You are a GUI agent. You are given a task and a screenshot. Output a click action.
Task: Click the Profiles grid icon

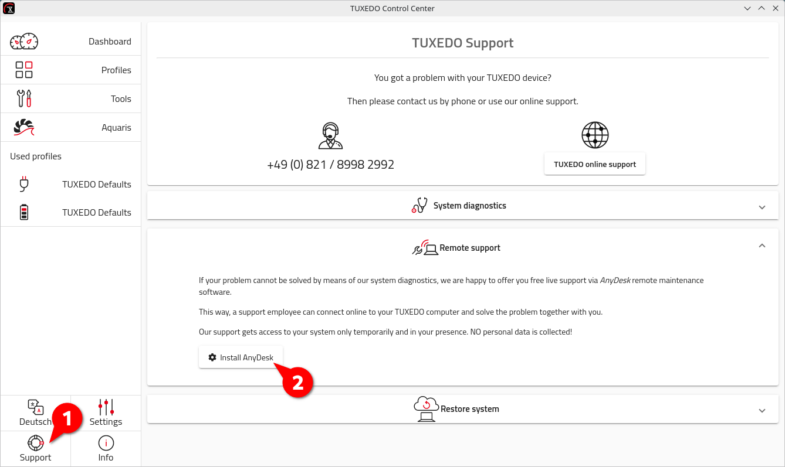[24, 70]
